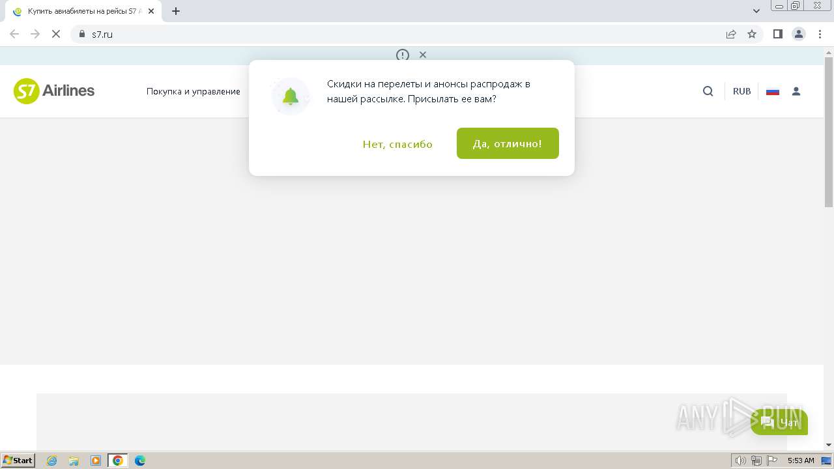Open Action Center flag in tray
The width and height of the screenshot is (834, 469).
[772, 461]
